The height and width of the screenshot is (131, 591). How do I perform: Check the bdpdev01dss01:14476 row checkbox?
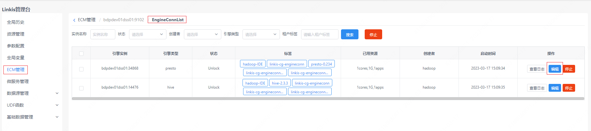81,88
